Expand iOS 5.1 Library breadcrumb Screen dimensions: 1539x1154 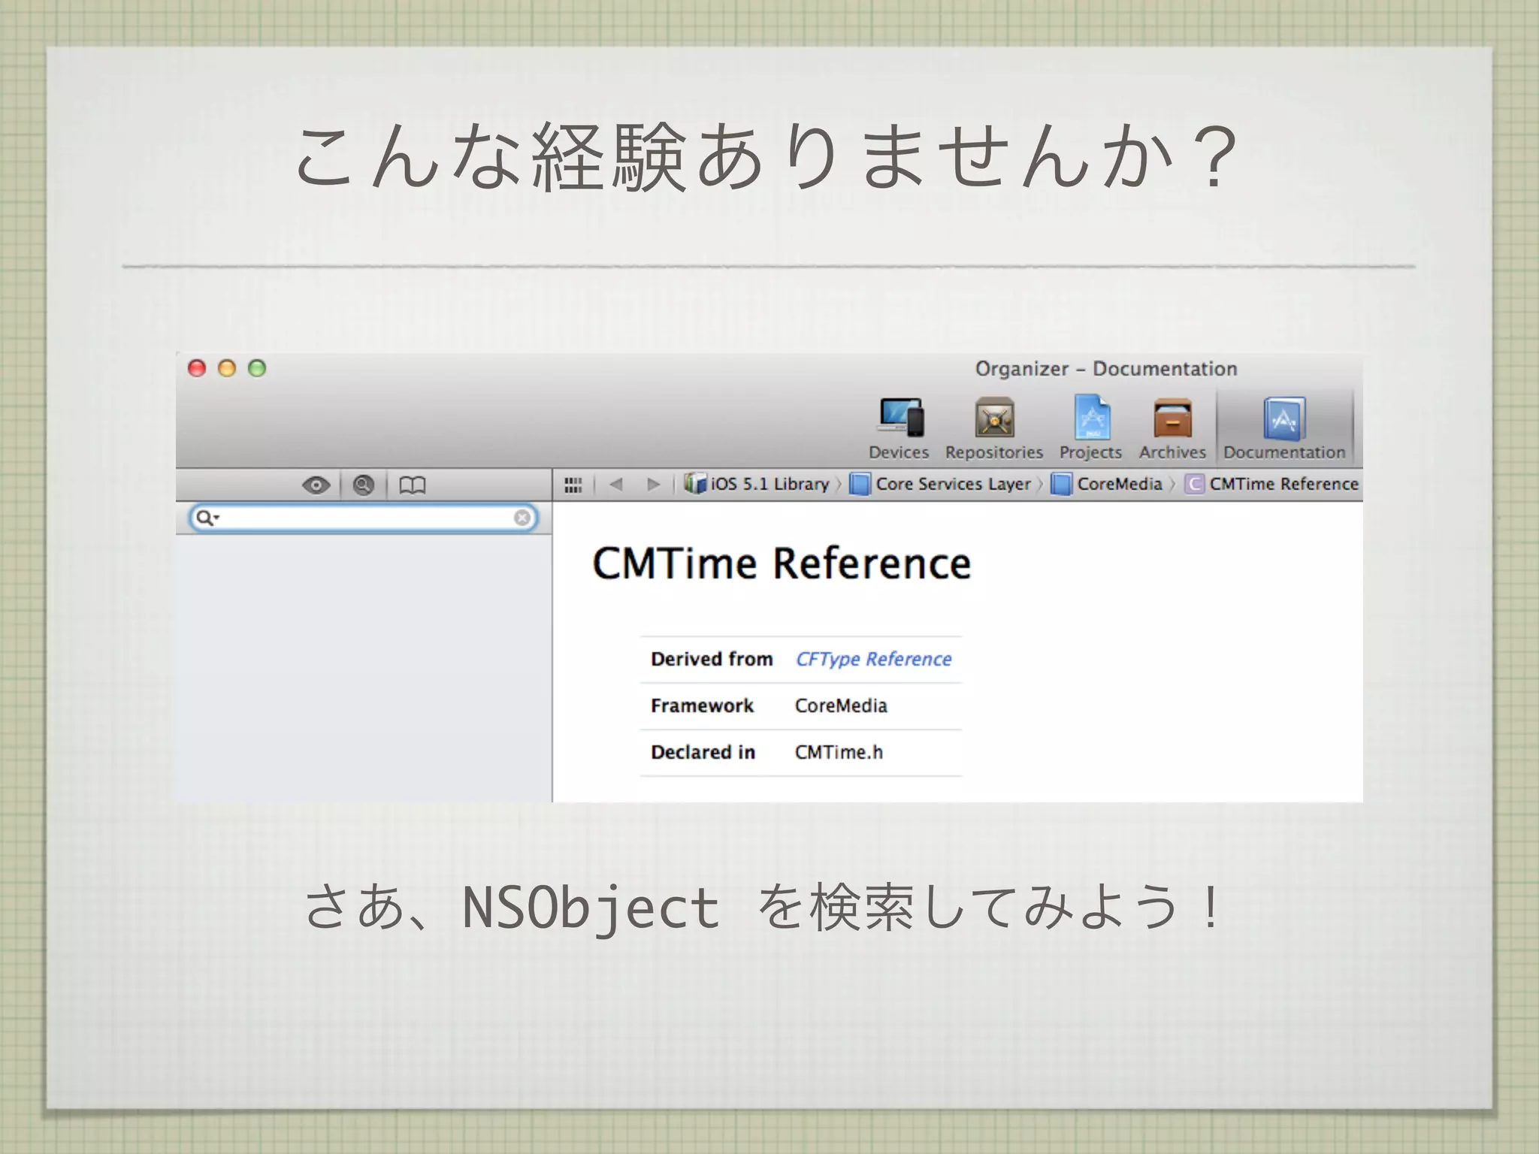click(x=759, y=485)
